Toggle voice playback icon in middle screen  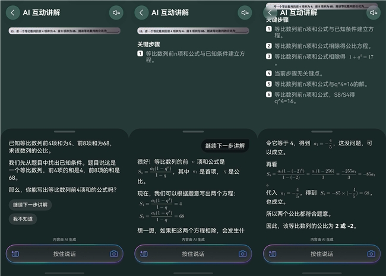[x=245, y=12]
